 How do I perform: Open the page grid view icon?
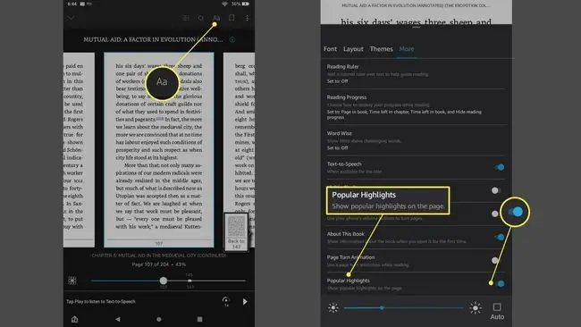tap(72, 281)
